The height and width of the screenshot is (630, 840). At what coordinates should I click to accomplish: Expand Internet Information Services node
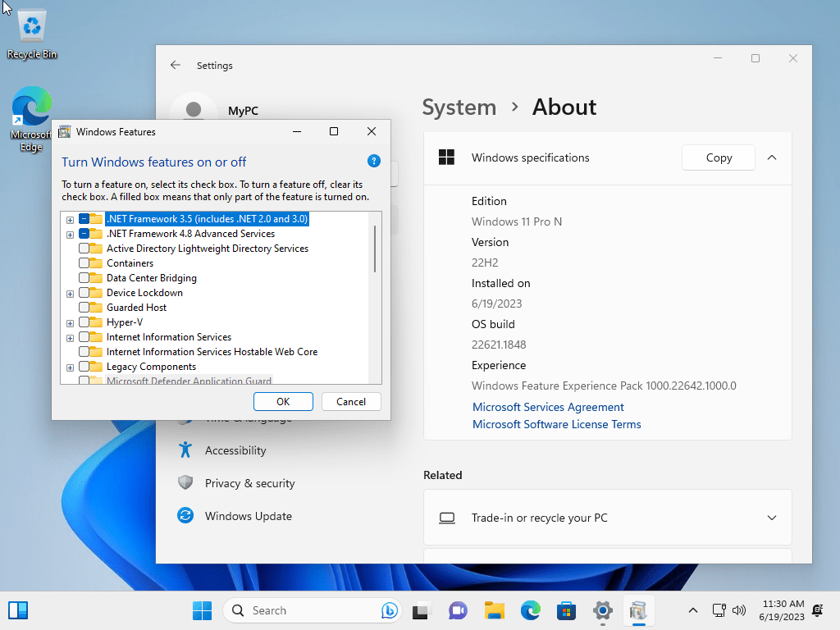[x=70, y=338]
